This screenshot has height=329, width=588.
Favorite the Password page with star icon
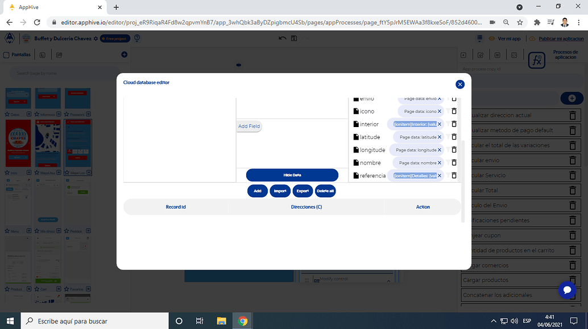coord(67,114)
